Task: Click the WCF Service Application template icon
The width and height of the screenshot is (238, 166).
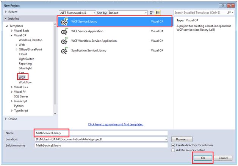Action: (64, 31)
